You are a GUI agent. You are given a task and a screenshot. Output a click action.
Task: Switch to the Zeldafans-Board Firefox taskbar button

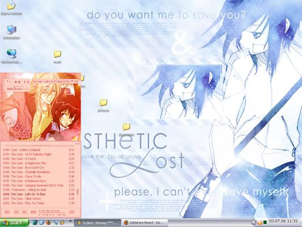click(144, 223)
